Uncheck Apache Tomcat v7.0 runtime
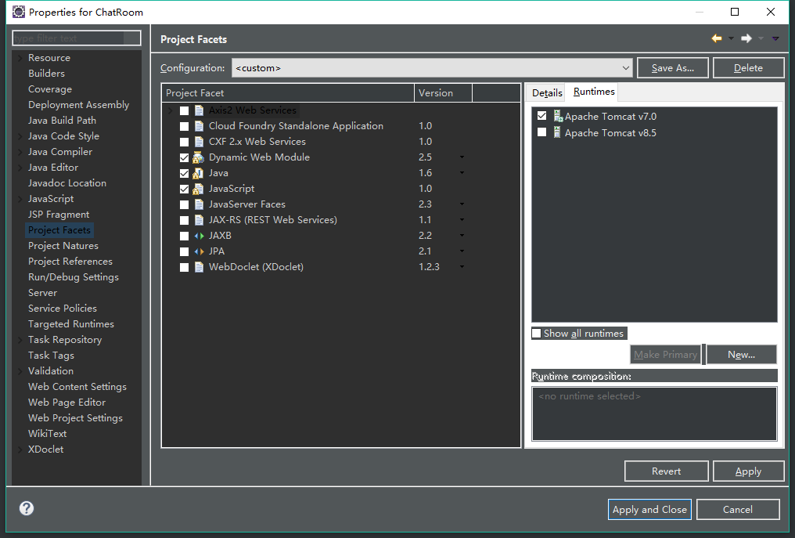 click(542, 116)
